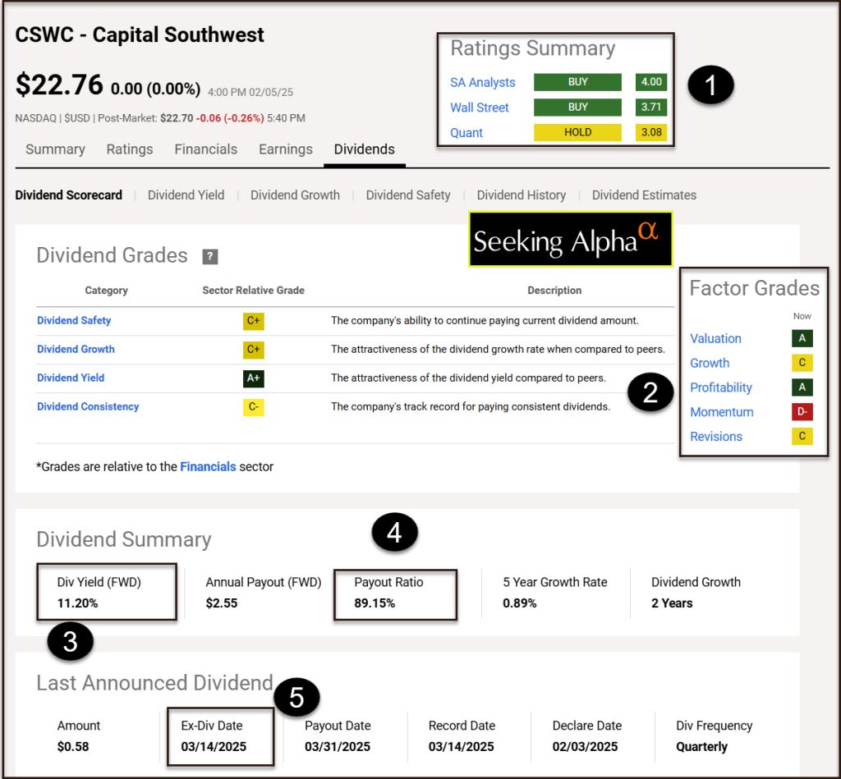Open the Dividend Growth category link
This screenshot has height=779, width=841.
pyautogui.click(x=76, y=350)
